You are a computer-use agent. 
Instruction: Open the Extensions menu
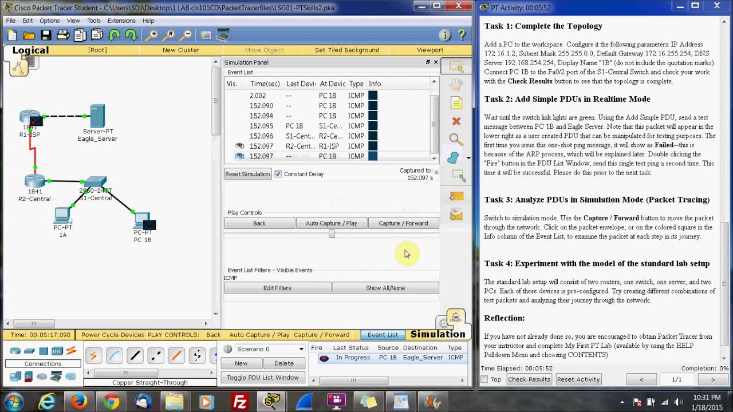tap(121, 21)
